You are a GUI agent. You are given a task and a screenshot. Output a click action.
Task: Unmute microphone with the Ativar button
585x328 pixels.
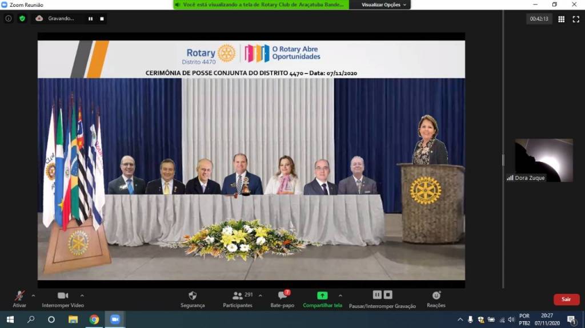[19, 295]
